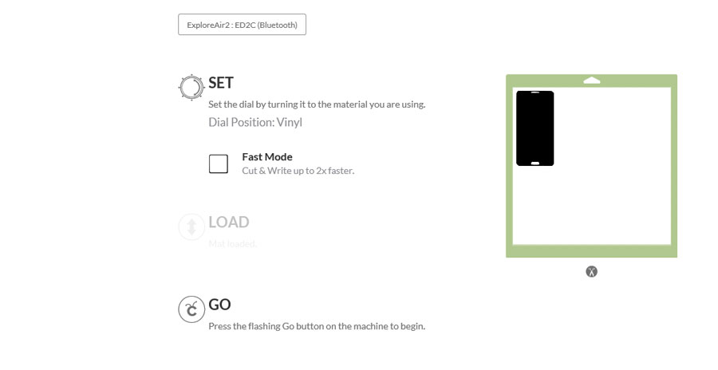718x370 pixels.
Task: Click the LOAD step heading
Action: [x=228, y=222]
